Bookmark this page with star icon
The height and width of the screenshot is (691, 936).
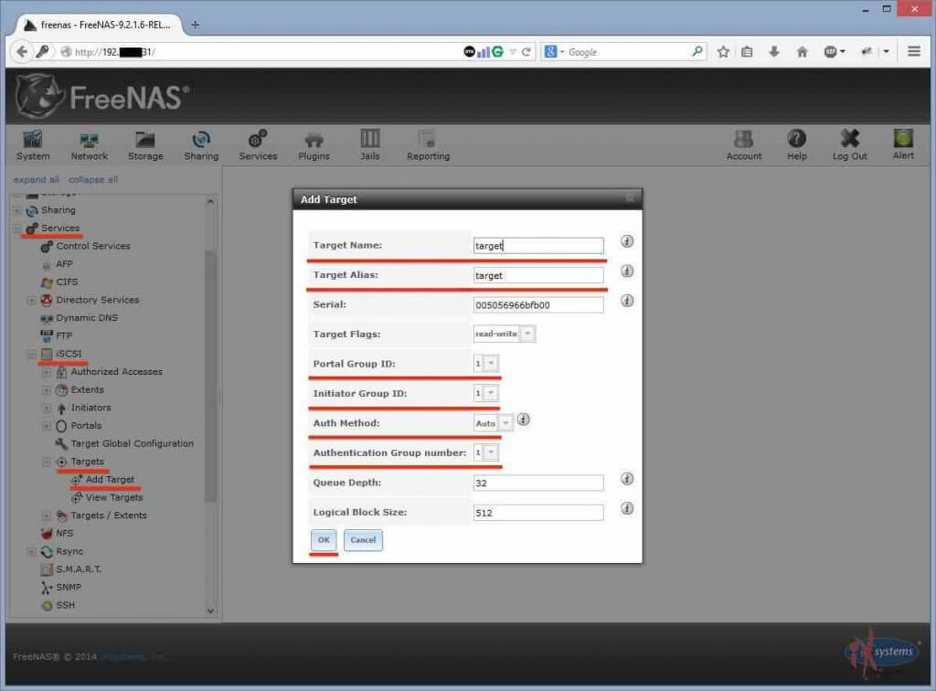pyautogui.click(x=723, y=52)
